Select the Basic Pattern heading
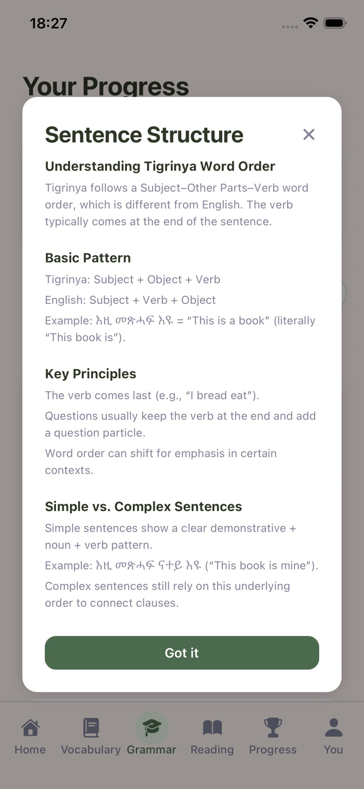The image size is (364, 789). click(88, 258)
